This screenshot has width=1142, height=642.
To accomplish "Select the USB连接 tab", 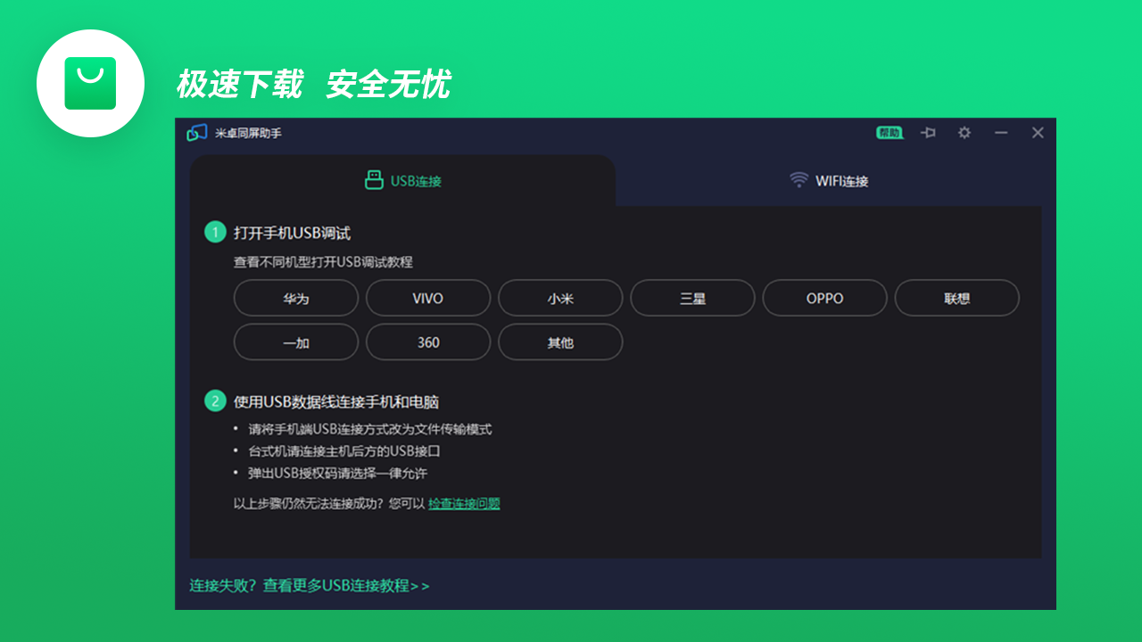I will coord(401,180).
